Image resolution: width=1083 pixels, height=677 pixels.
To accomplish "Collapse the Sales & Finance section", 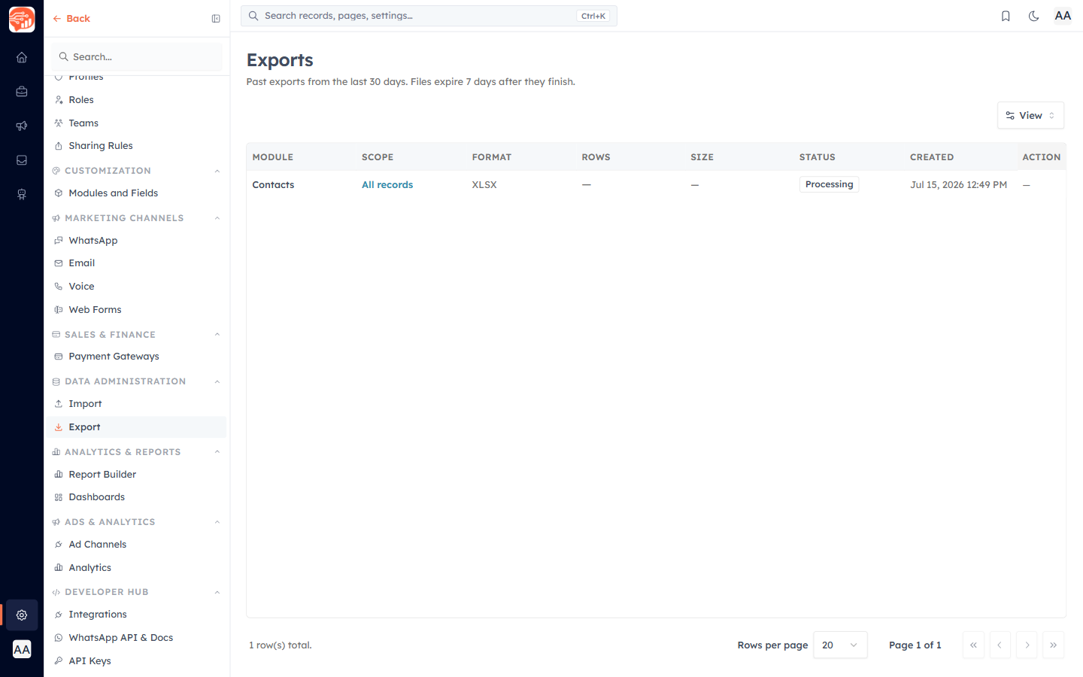I will tap(217, 335).
